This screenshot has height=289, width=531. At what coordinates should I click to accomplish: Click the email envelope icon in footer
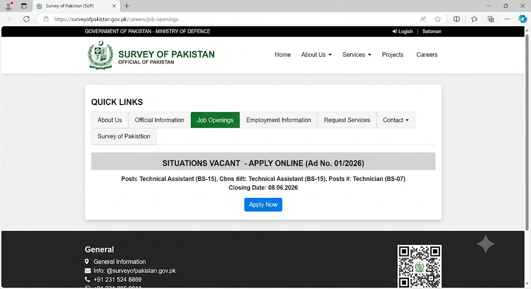[88, 271]
